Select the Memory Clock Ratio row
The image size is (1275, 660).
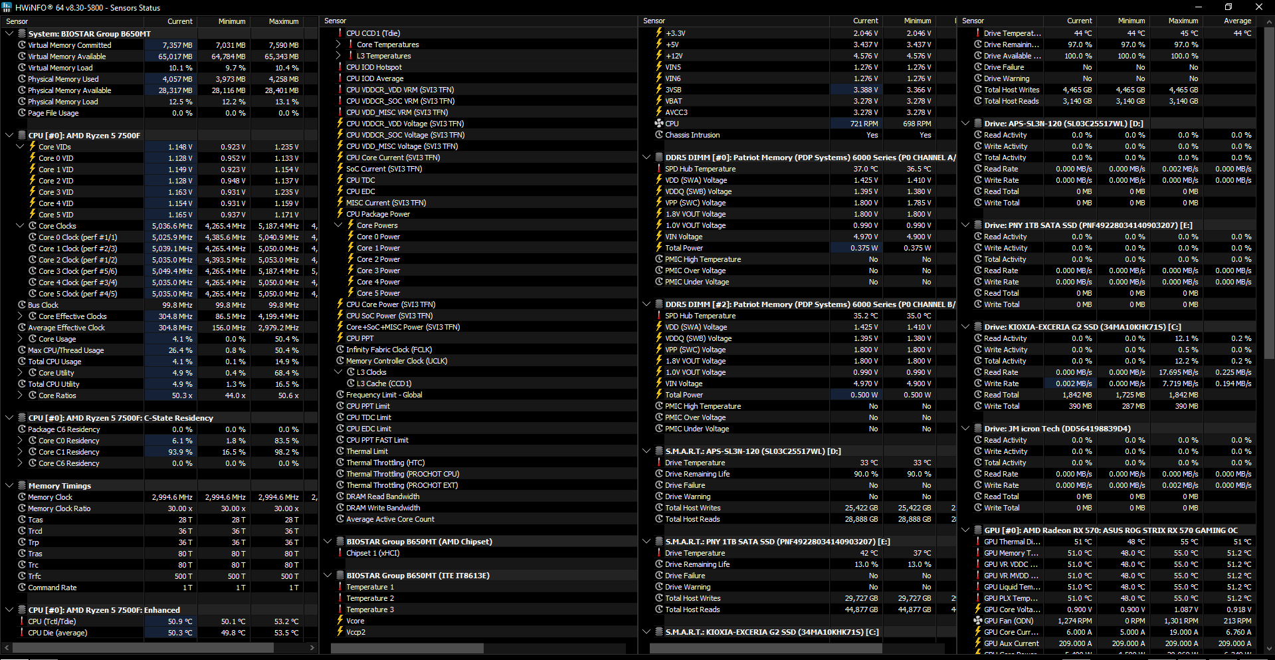[x=159, y=508]
